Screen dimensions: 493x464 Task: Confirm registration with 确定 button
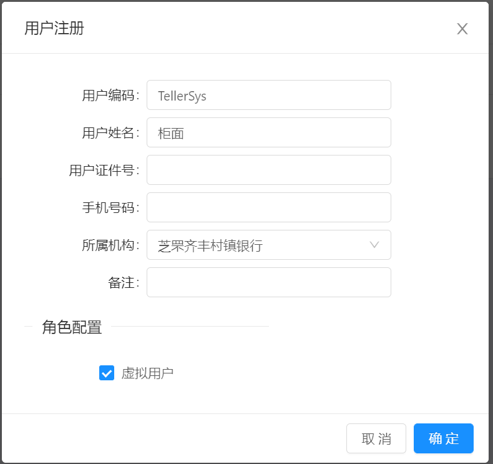[x=443, y=438]
